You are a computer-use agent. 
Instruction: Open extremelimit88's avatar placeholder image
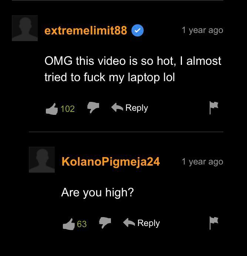pos(25,28)
